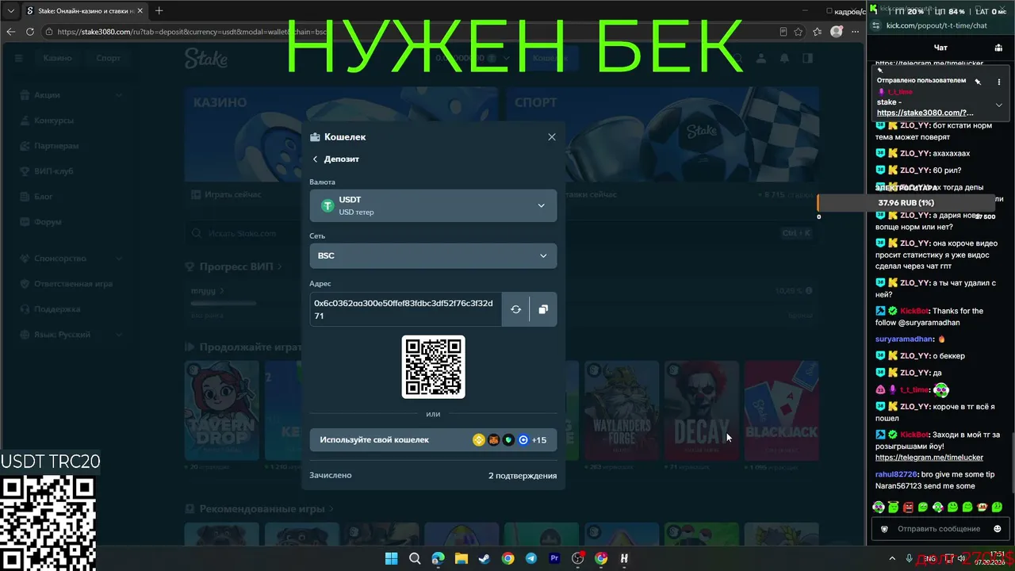
Task: Click the Stake logo in header
Action: (x=206, y=58)
